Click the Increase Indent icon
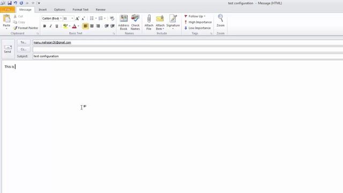Viewport: 343px width, 193px height. point(113,26)
